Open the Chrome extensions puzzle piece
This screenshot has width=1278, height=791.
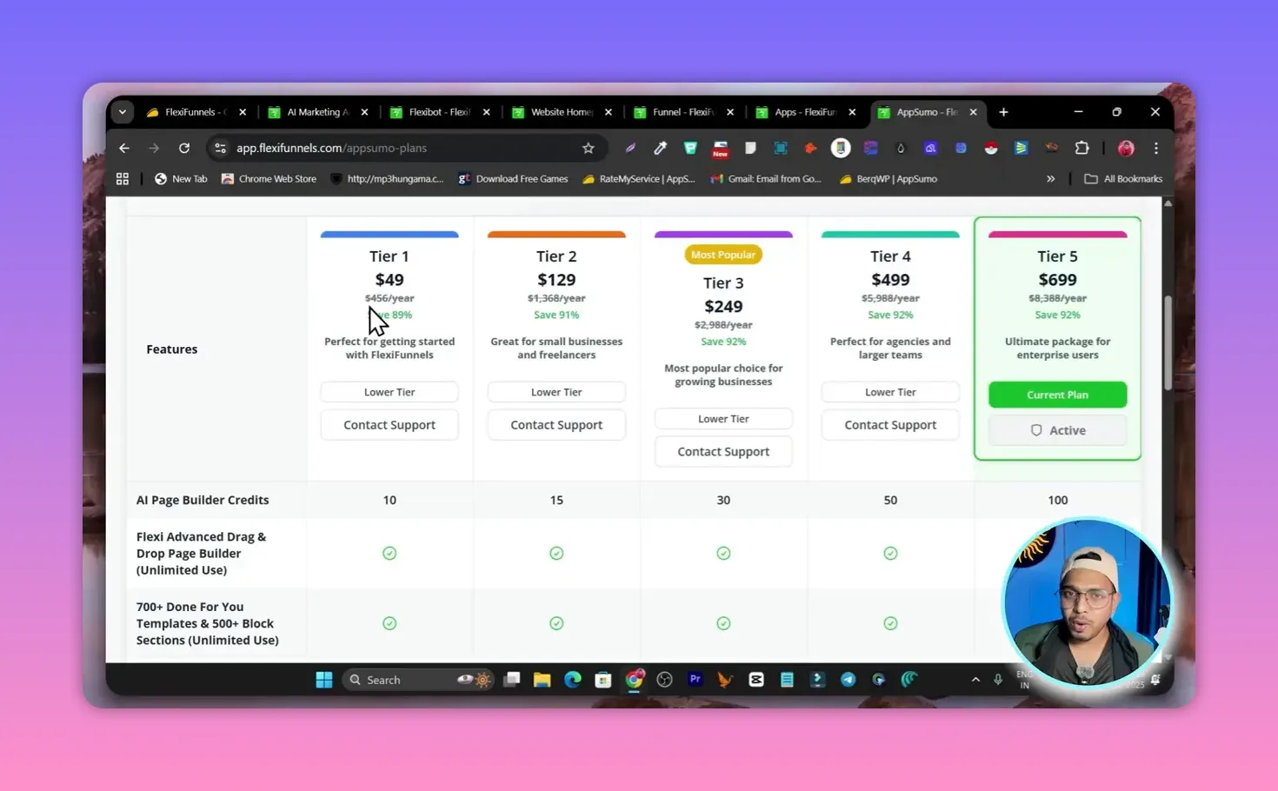coord(1082,148)
